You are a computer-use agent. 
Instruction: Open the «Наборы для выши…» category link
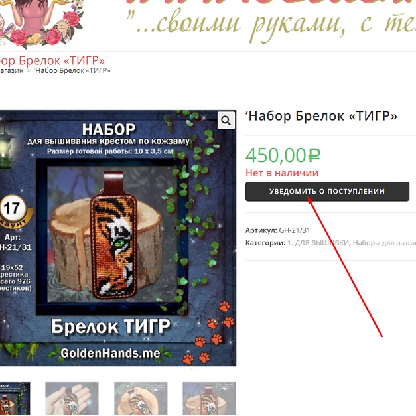coord(384,243)
